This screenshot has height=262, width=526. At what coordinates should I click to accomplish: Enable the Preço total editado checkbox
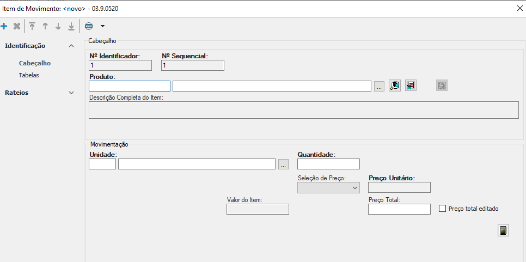tap(442, 208)
